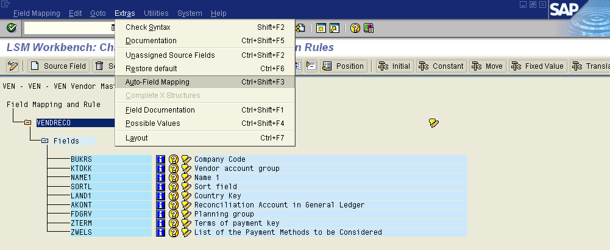610x250 pixels.
Task: Click inside the command input field
Action: point(67,28)
